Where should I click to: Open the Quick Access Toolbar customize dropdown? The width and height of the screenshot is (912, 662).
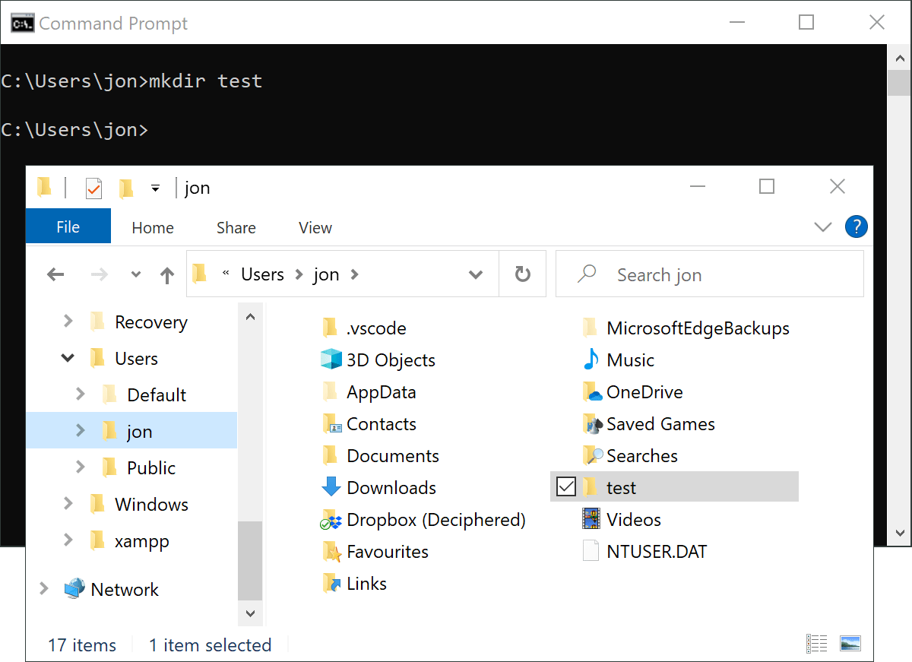pos(155,187)
